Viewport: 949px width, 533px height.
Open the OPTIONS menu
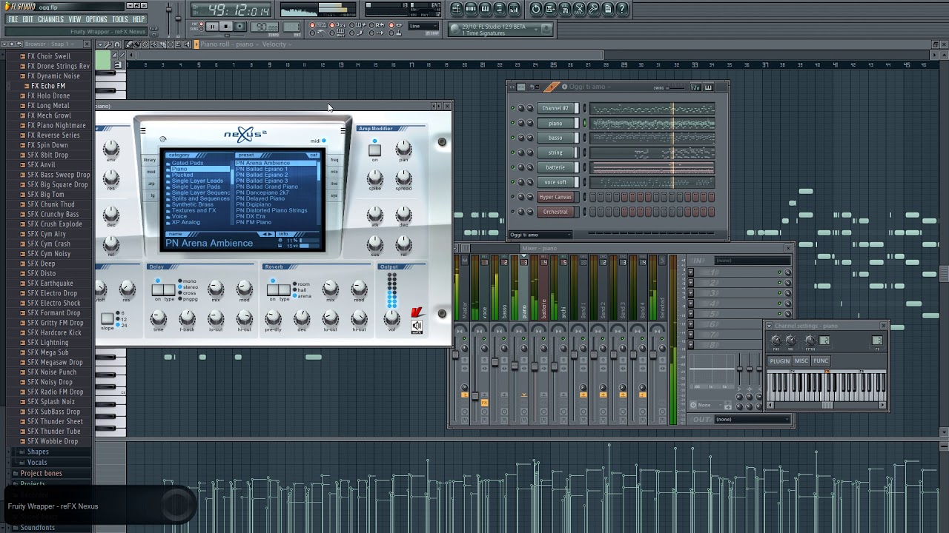tap(96, 19)
